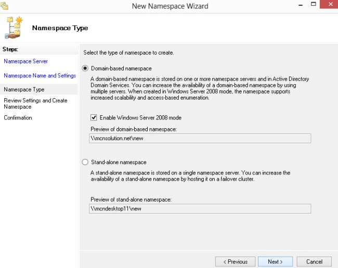This screenshot has width=338, height=268.
Task: Click the stand-alone namespace description paragraph
Action: 190,176
